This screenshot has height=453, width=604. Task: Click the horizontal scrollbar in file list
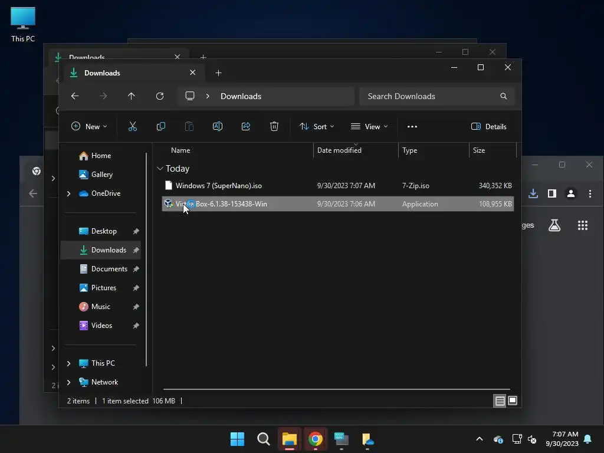point(337,389)
